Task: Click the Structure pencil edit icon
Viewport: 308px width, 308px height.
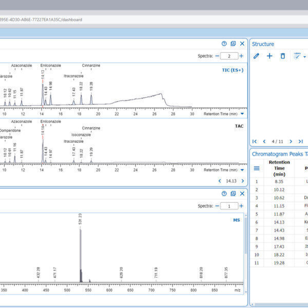Action: point(256,56)
